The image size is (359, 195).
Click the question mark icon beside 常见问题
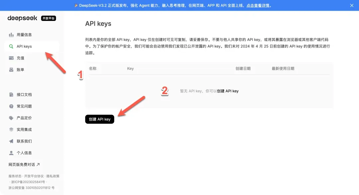pos(11,106)
